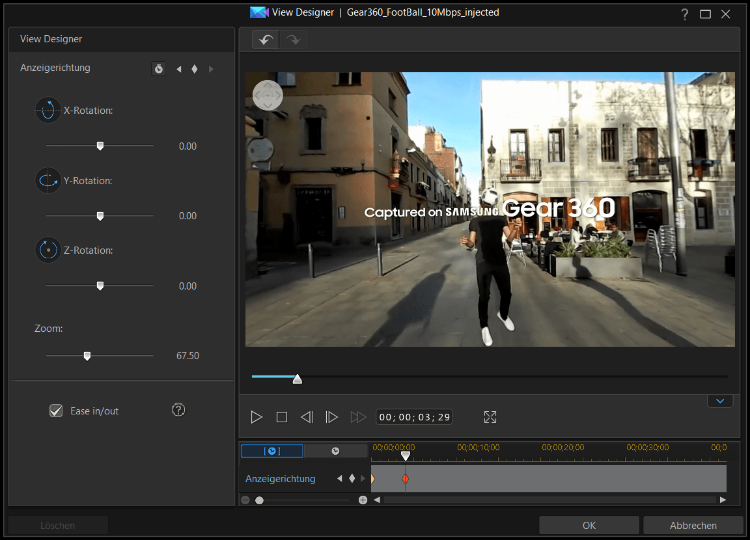
Task: Select the red keyframe on timeline
Action: point(405,479)
